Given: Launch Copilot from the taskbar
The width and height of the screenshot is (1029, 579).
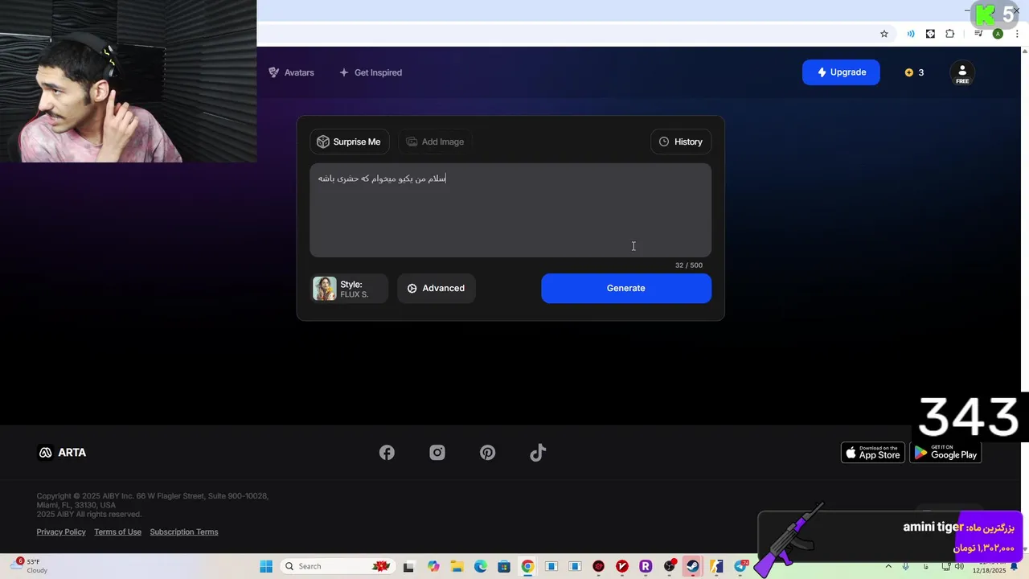Looking at the screenshot, I should 433,566.
